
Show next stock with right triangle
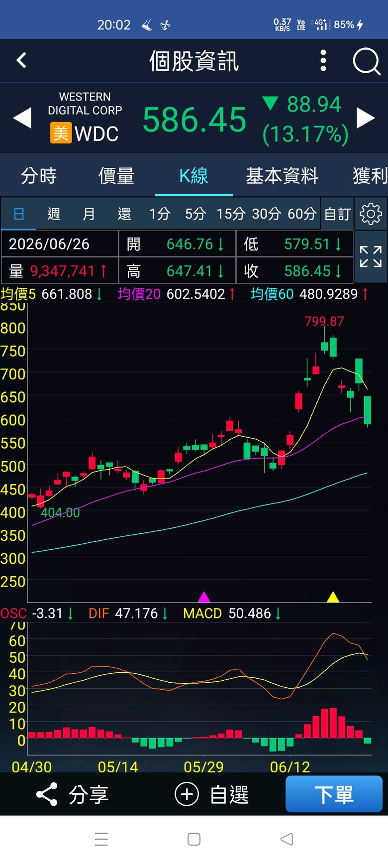pyautogui.click(x=366, y=119)
